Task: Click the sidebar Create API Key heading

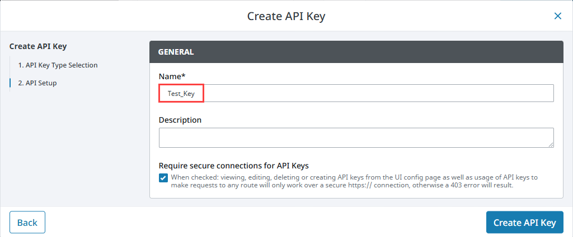Action: [x=42, y=46]
